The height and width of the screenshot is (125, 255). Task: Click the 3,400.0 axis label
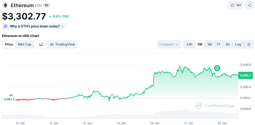click(x=246, y=65)
